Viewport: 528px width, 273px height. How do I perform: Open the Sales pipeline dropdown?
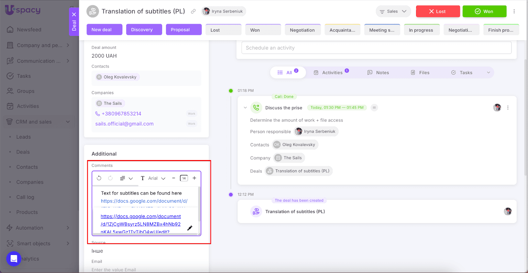coord(393,12)
